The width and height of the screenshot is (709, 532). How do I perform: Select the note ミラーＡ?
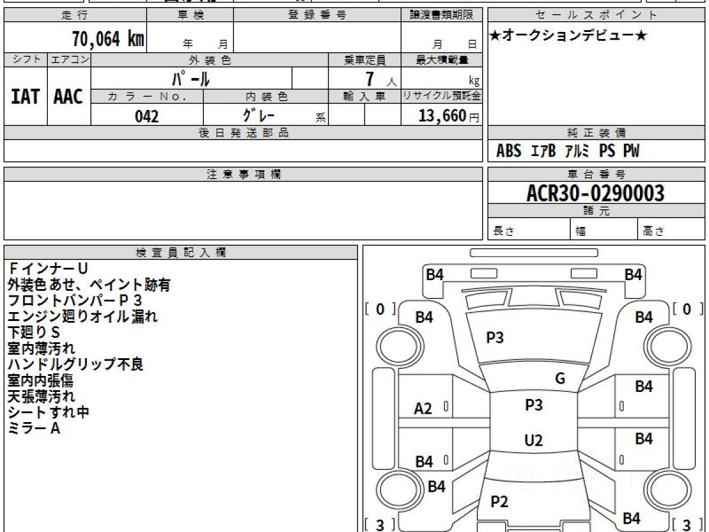pos(34,428)
